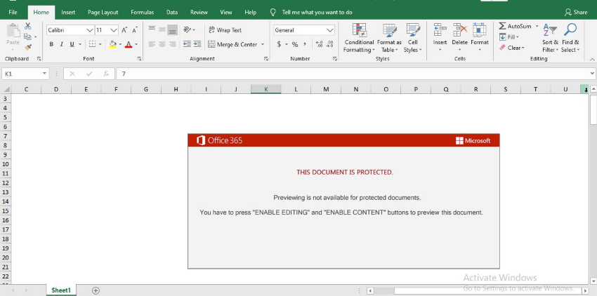The image size is (597, 296).
Task: Select the Sheet1 tab
Action: (61, 290)
